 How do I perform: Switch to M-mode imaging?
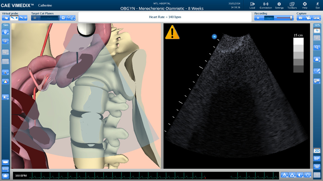(317, 167)
